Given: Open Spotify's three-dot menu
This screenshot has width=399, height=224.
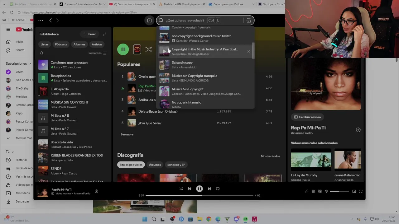Looking at the screenshot, I should (41, 20).
